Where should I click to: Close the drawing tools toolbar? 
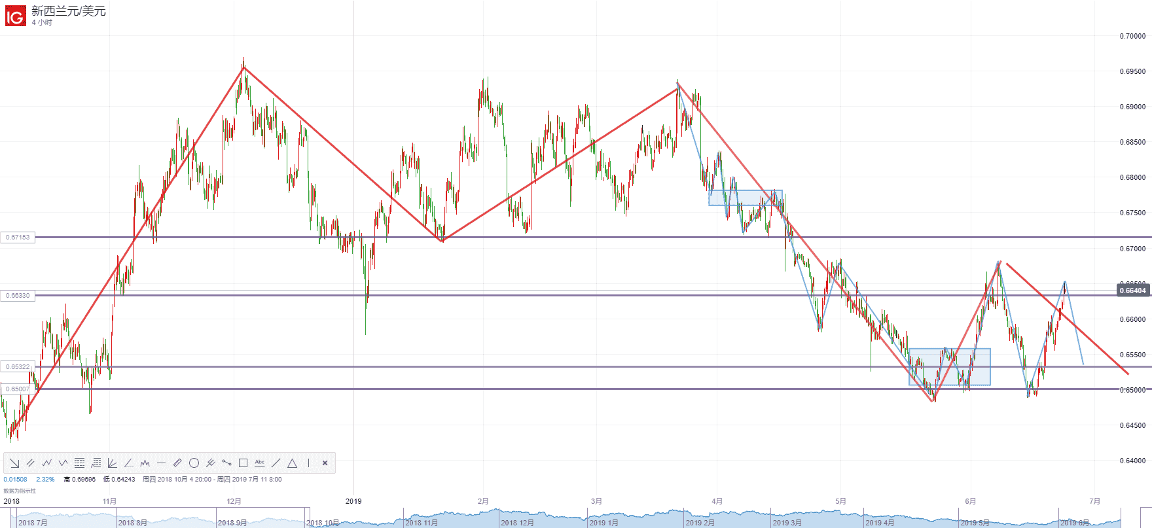pyautogui.click(x=325, y=463)
